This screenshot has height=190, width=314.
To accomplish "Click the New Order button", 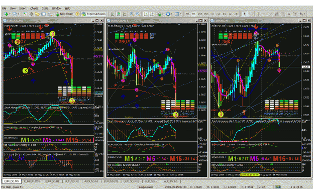I will point(64,14).
